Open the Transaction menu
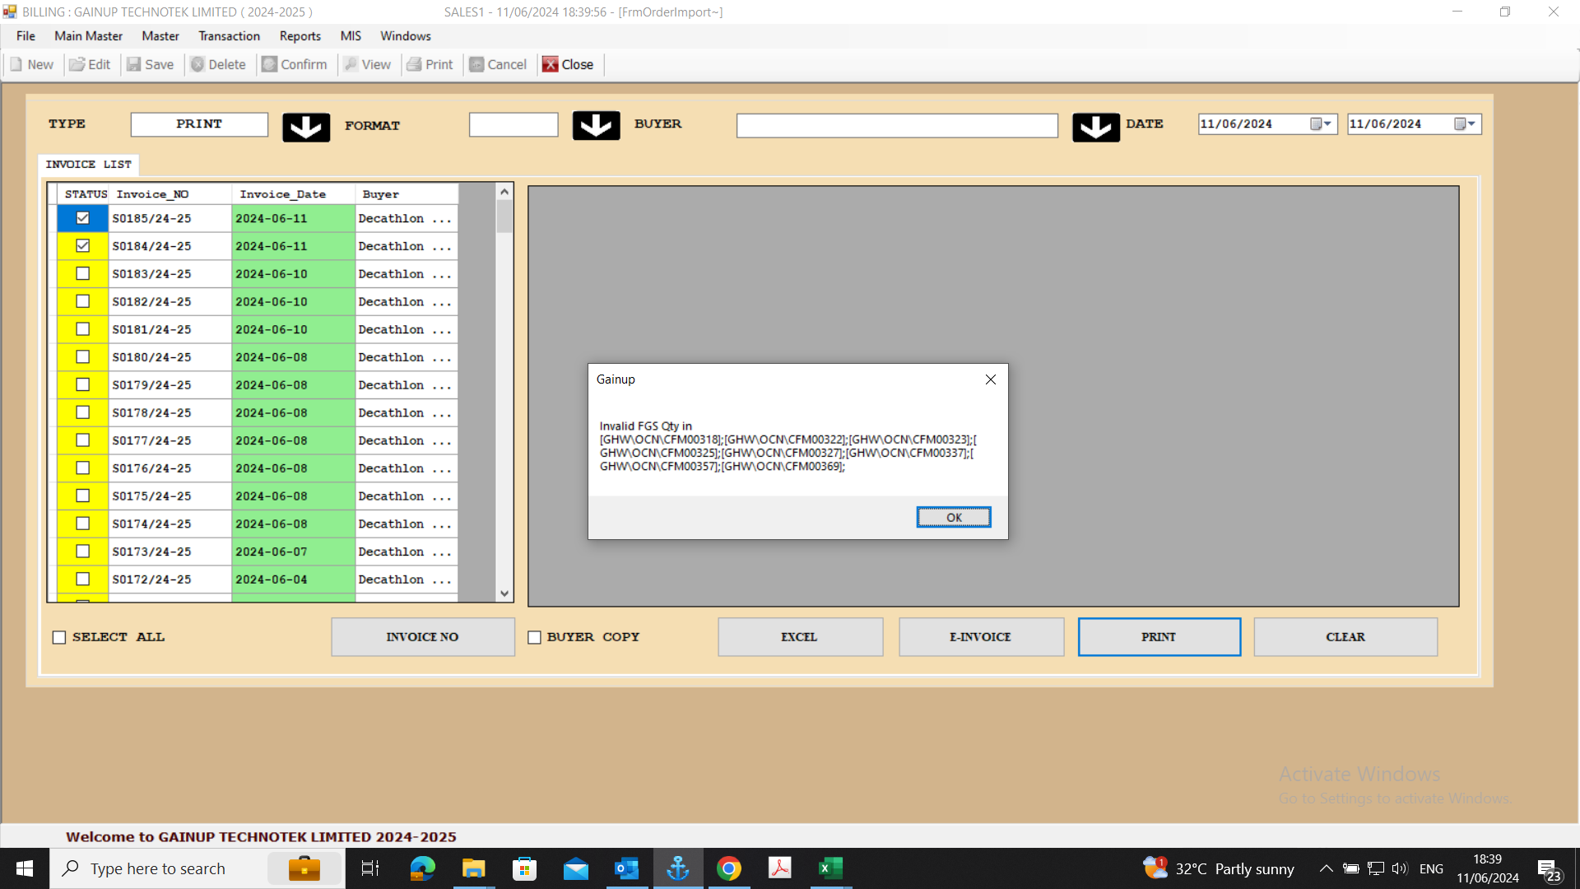 pyautogui.click(x=229, y=36)
